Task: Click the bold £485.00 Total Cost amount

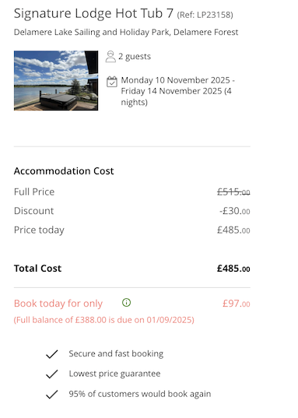Action: 233,269
